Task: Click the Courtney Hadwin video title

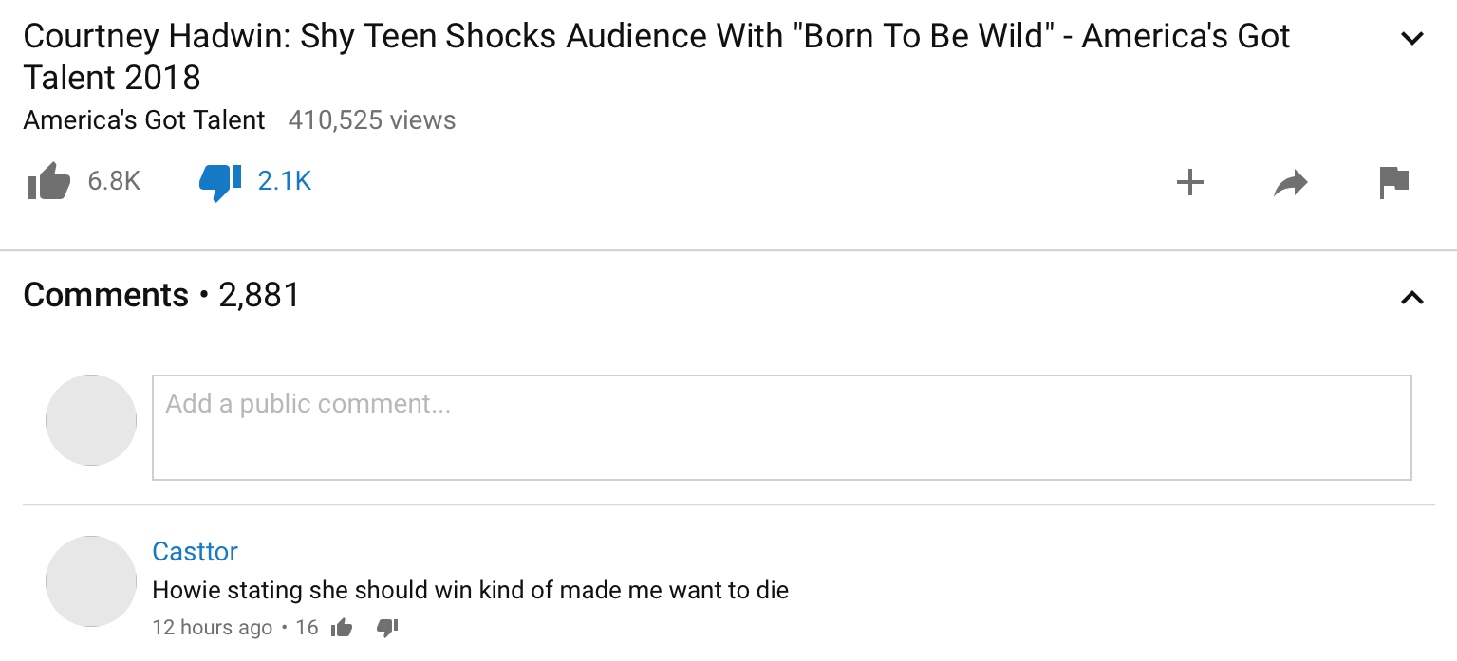Action: click(x=656, y=57)
